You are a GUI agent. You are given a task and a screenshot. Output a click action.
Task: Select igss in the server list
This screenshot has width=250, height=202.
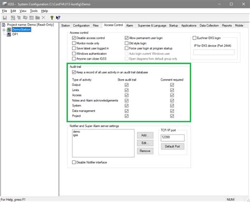[x=75, y=135]
